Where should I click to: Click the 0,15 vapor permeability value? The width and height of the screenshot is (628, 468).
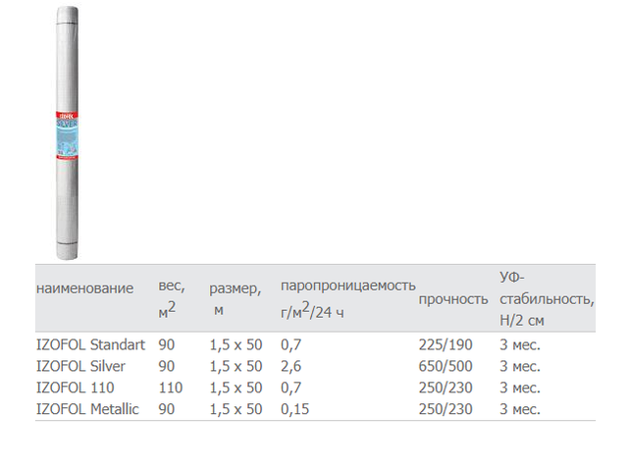[x=294, y=409]
